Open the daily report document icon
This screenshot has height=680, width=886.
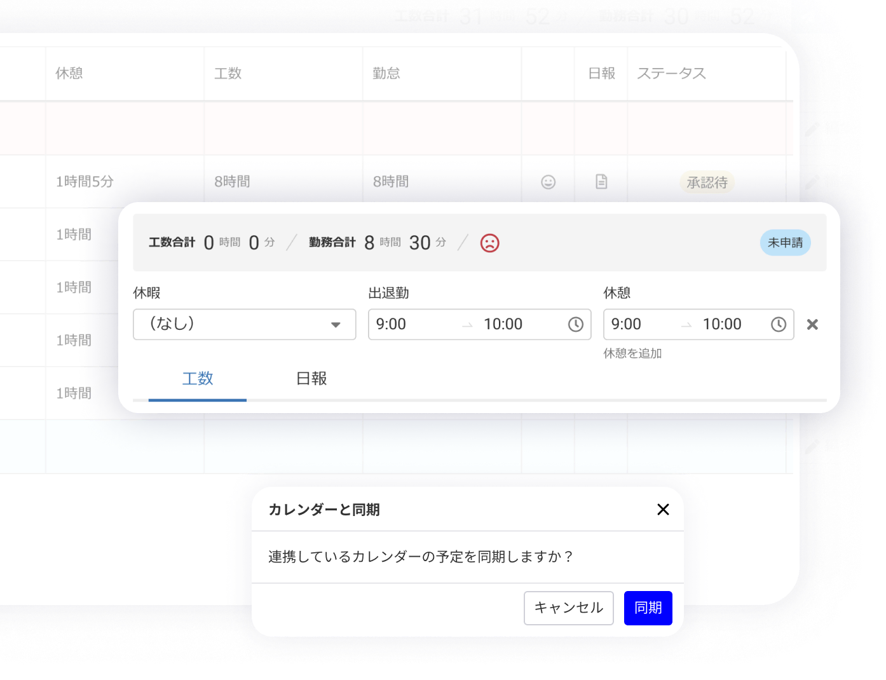[601, 182]
